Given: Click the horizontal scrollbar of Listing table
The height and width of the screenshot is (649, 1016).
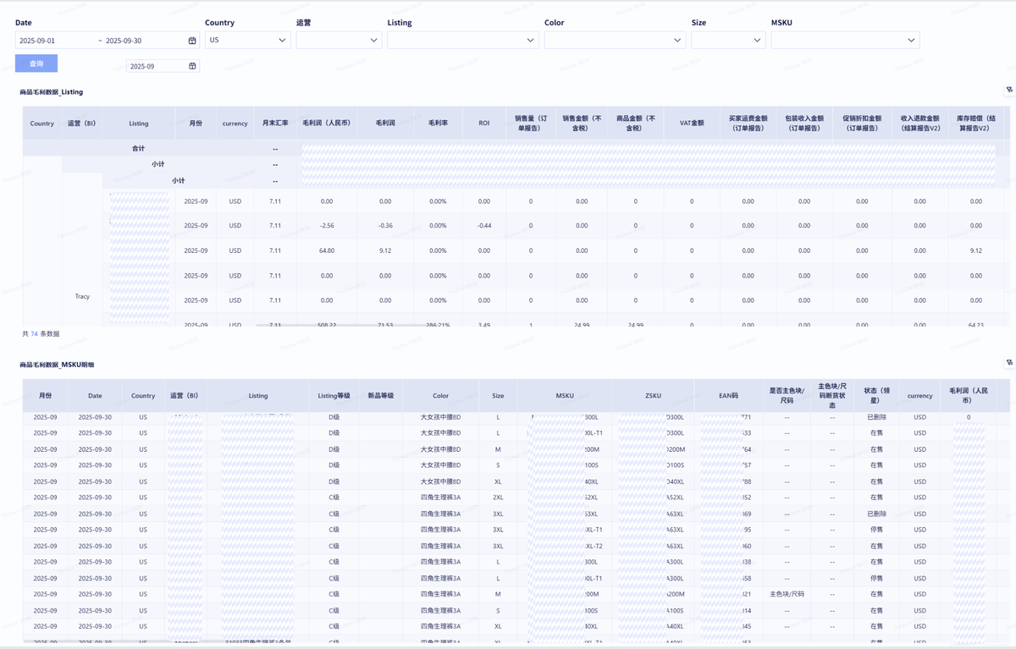Looking at the screenshot, I should 339,325.
